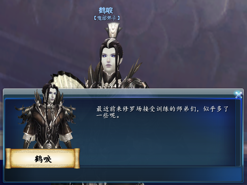Click the silver headdress on the NPC
247x185 pixels.
tap(113, 30)
